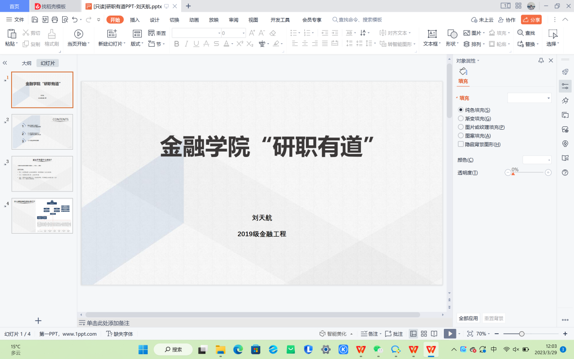Click the 新建幻灯片 new slide icon
The width and height of the screenshot is (574, 359).
coord(112,34)
